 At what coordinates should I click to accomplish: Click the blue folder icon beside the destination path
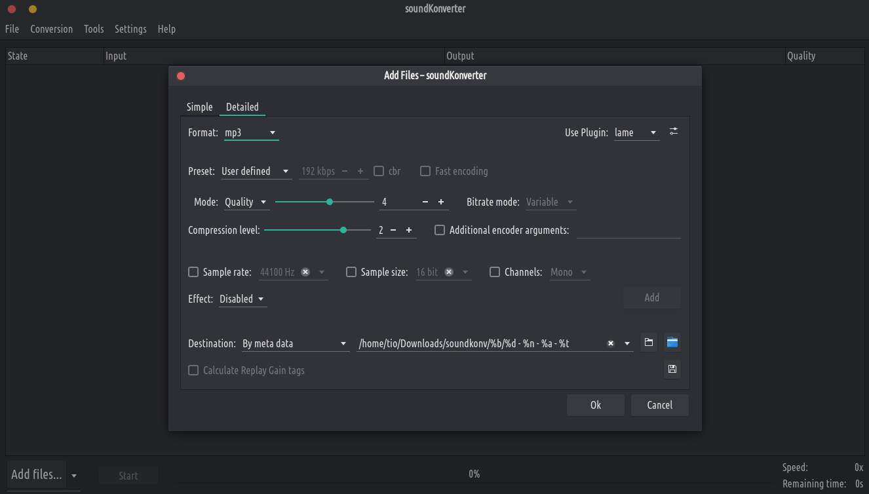coord(672,342)
